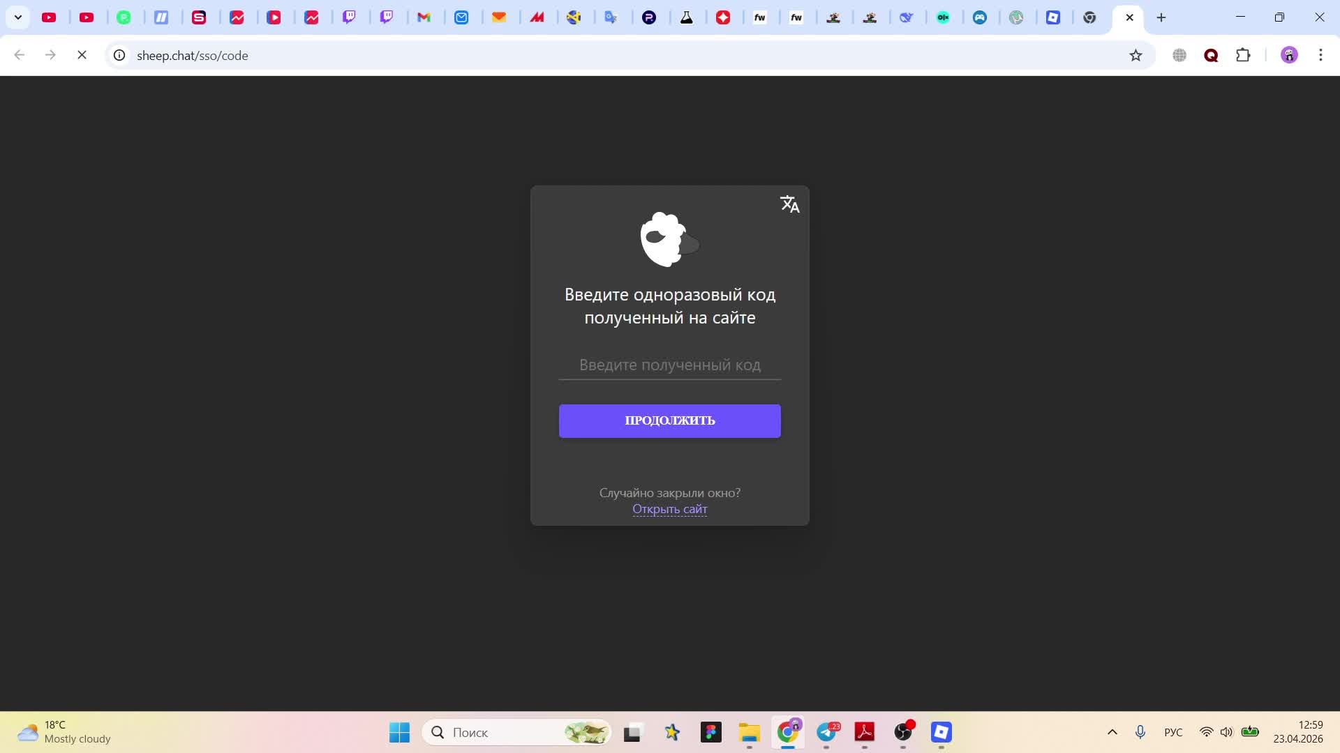Open the browser extensions puzzle icon
This screenshot has height=753, width=1340.
click(1243, 56)
